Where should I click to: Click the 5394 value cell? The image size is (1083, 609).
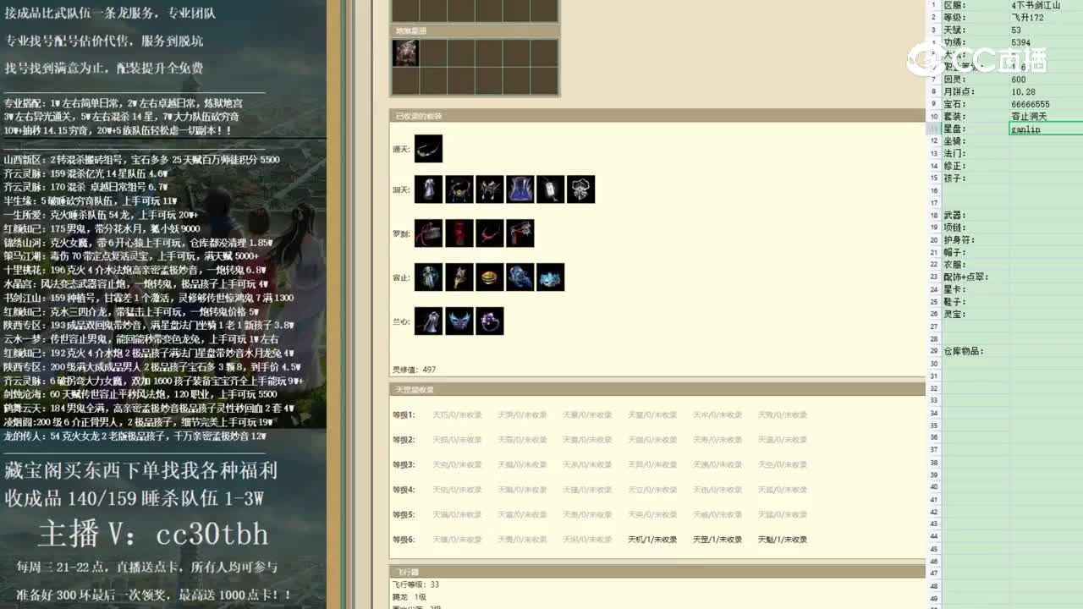[1046, 42]
